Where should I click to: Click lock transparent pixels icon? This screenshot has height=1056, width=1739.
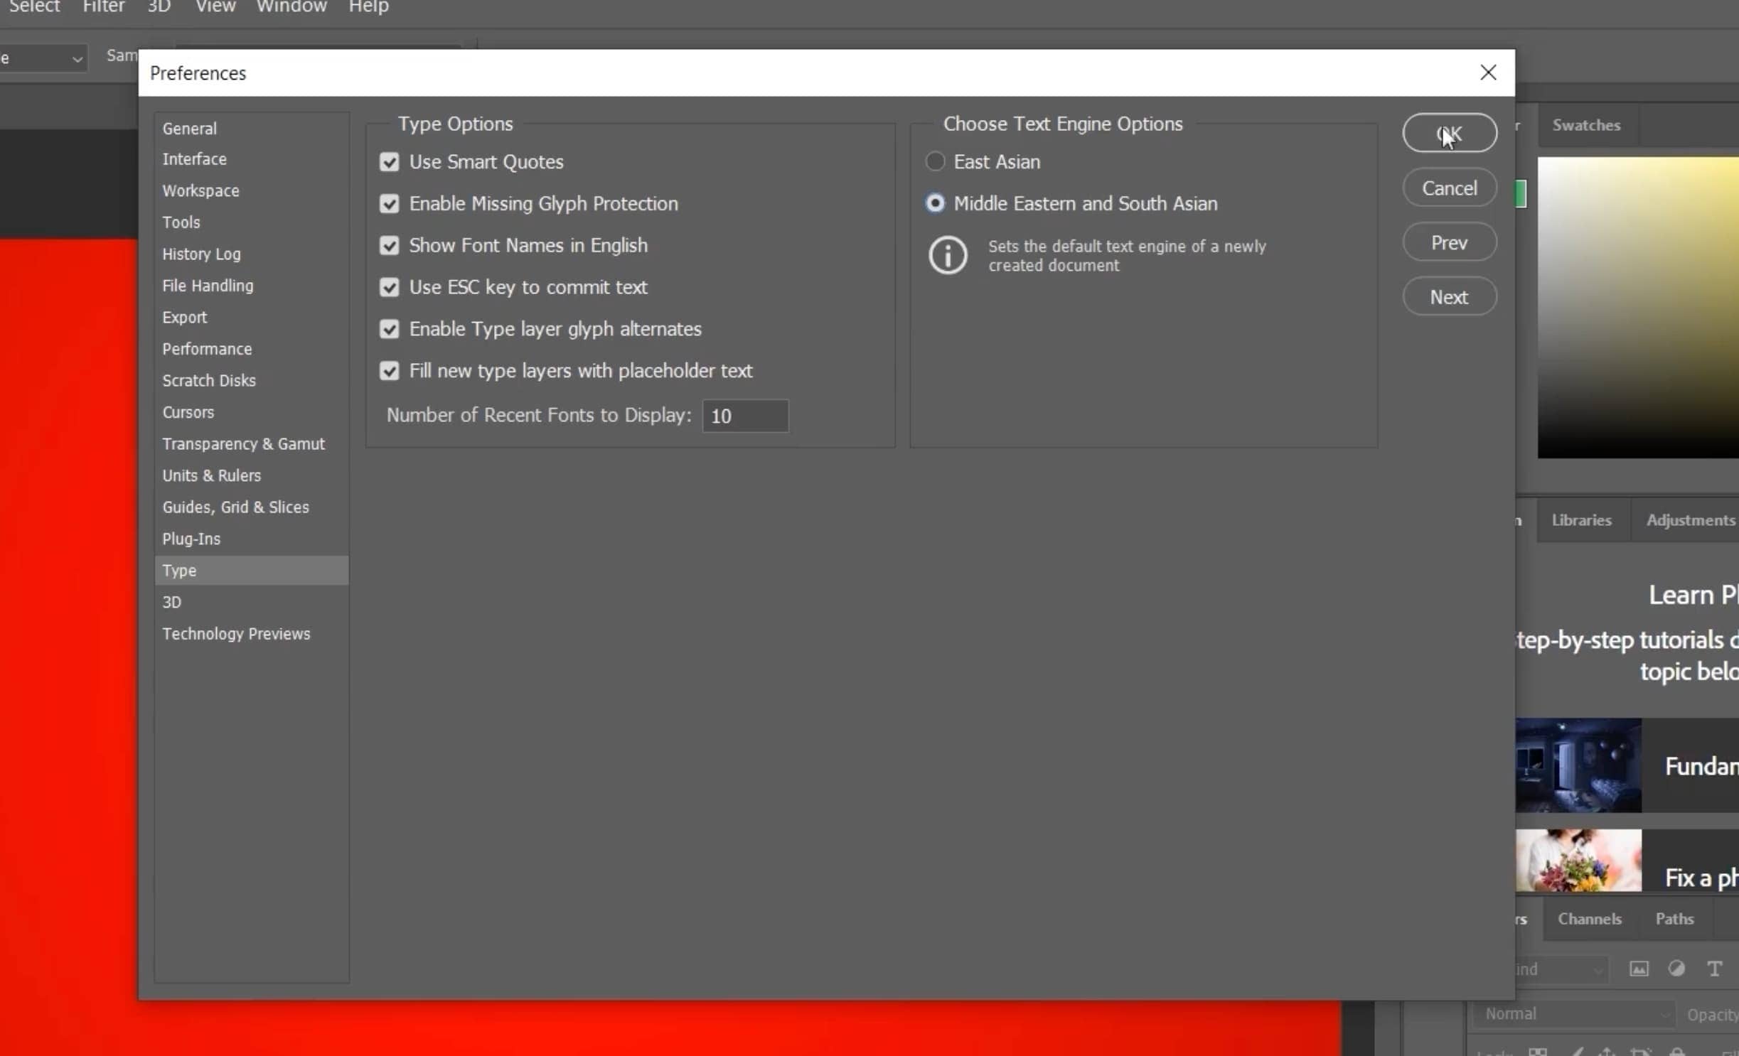coord(1538,1052)
